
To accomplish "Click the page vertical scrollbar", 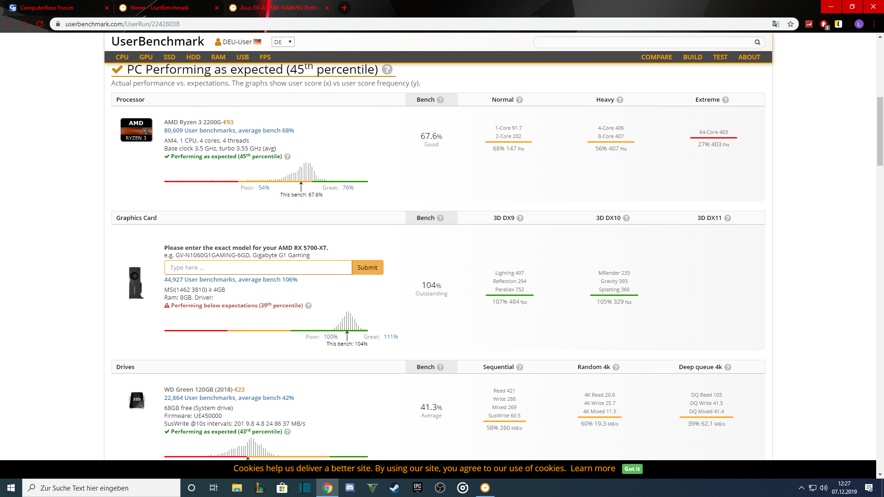I will [x=880, y=131].
